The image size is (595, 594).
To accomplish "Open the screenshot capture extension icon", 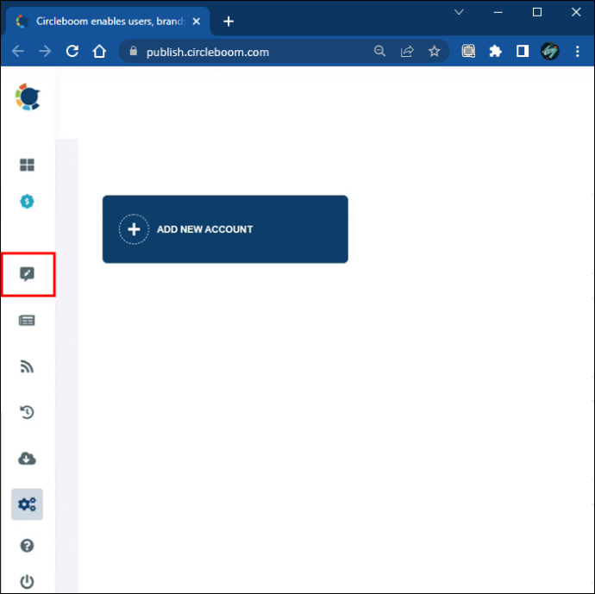I will [468, 51].
